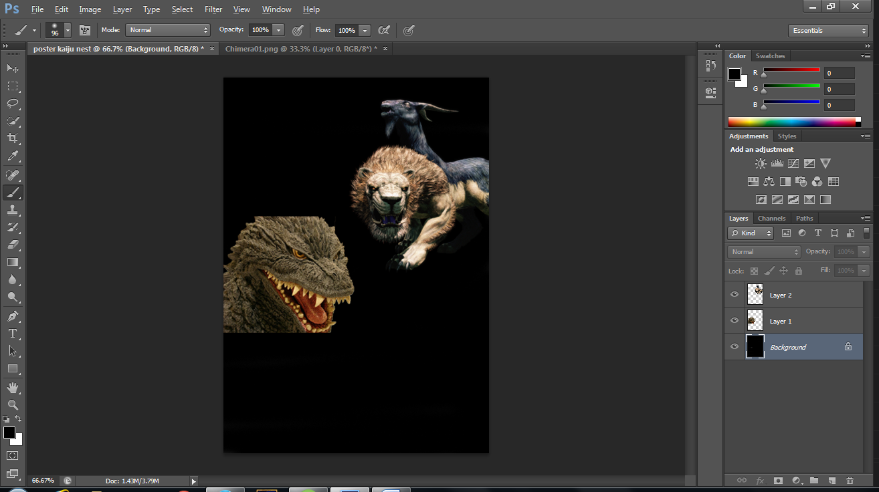This screenshot has height=492, width=879.
Task: Open the Opacity dropdown arrow in options bar
Action: pos(278,30)
